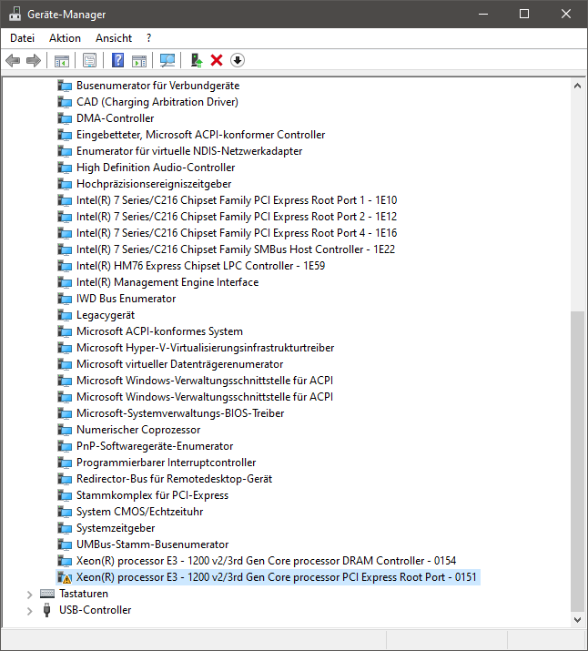This screenshot has width=588, height=651.
Task: Click the keyboard icon beside Tastaturen
Action: [47, 594]
